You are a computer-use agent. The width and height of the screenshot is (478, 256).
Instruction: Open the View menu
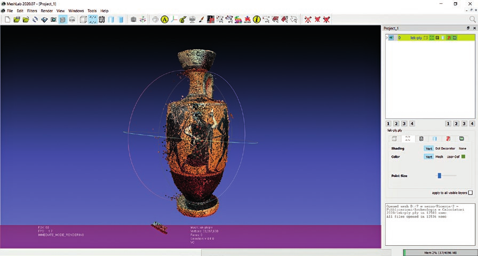(x=60, y=11)
